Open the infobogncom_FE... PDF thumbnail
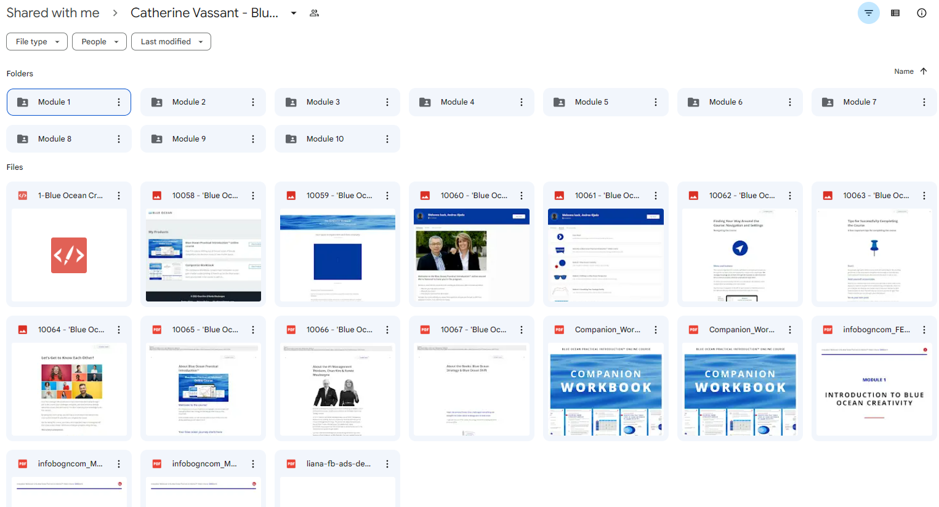The height and width of the screenshot is (507, 939). (x=874, y=389)
